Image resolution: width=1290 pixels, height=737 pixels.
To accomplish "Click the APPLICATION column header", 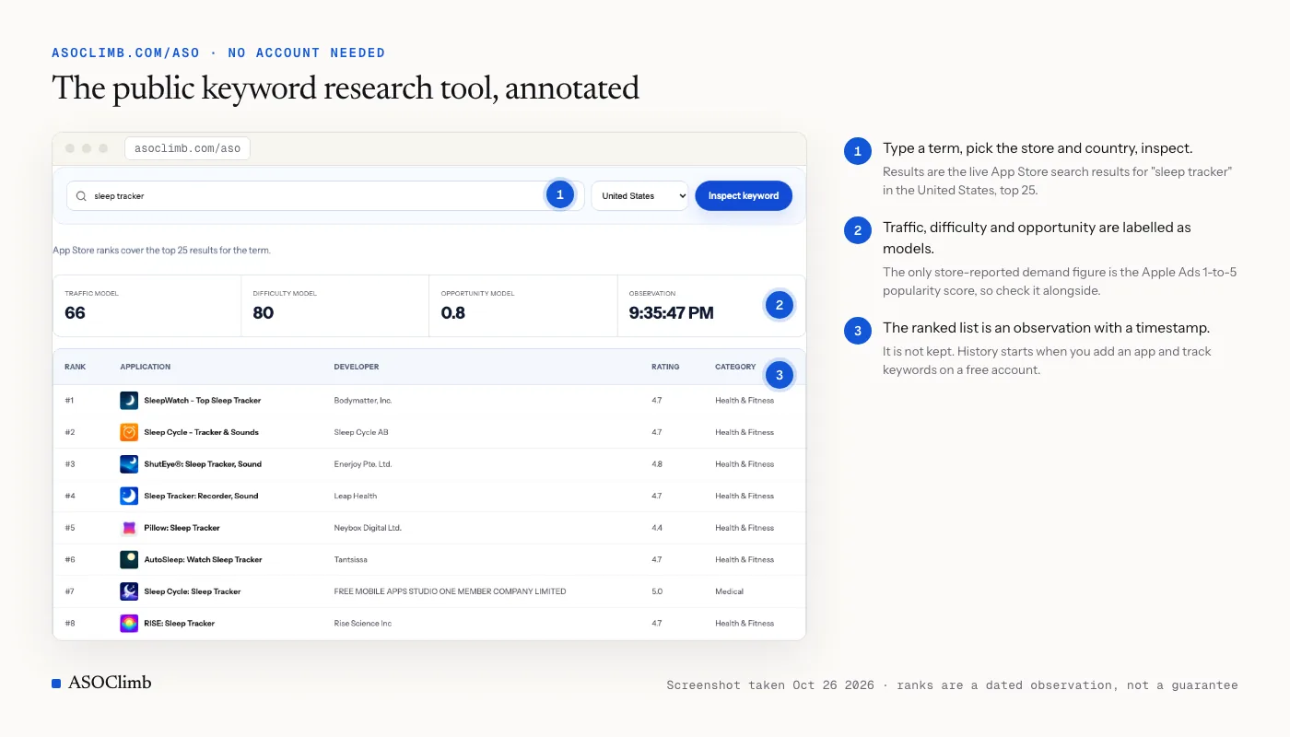I will tap(146, 367).
